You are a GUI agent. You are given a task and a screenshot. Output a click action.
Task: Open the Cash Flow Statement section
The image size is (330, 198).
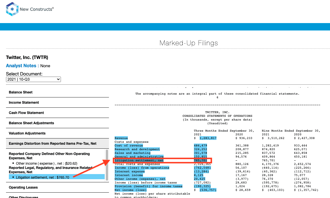coord(57,113)
